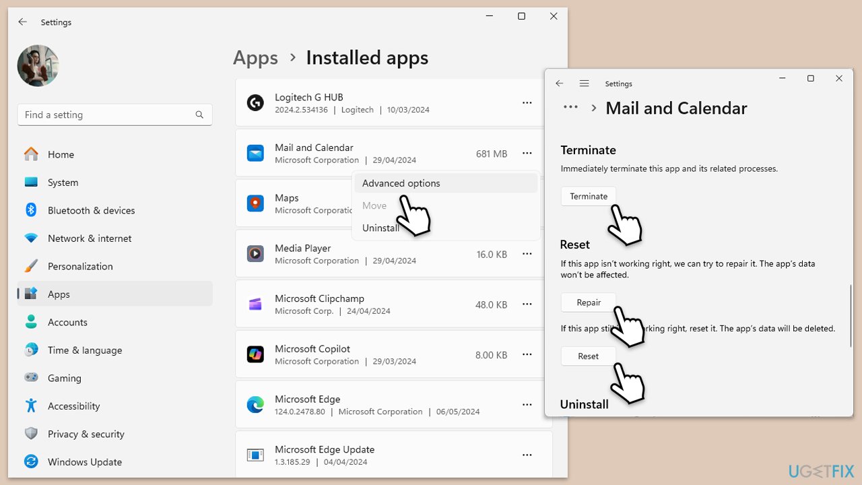
Task: Open Accessibility settings
Action: pos(115,406)
